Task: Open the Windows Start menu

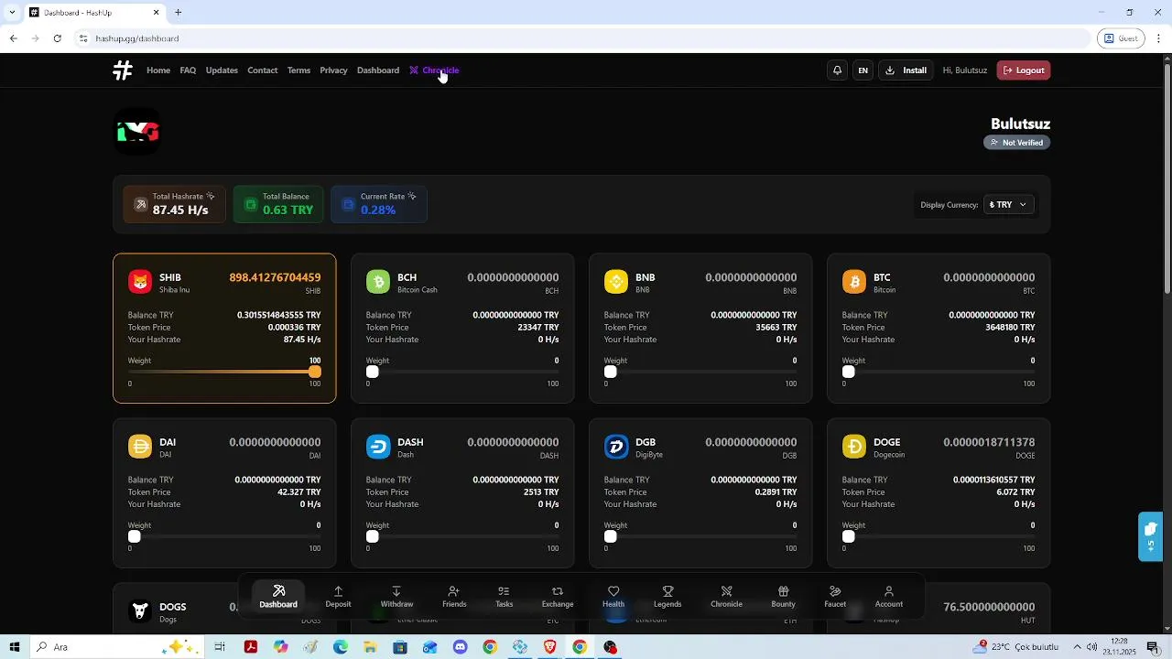Action: [14, 647]
